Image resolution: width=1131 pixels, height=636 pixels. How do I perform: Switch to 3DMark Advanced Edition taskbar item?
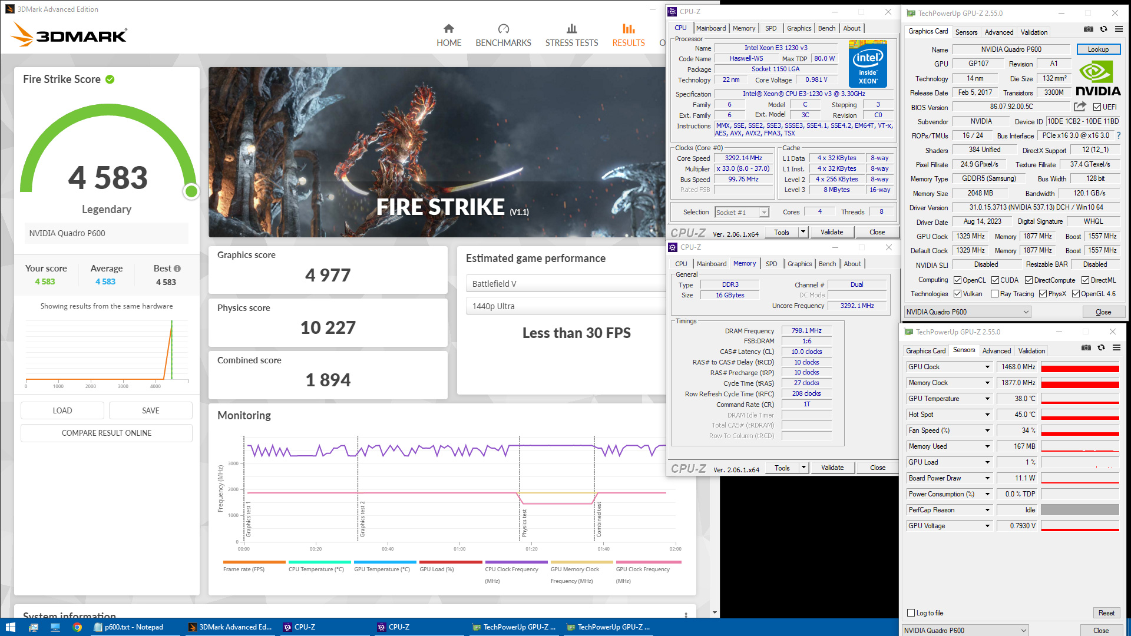(x=230, y=627)
